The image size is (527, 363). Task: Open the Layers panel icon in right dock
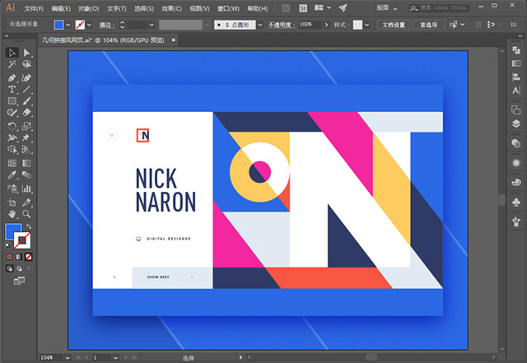(516, 123)
